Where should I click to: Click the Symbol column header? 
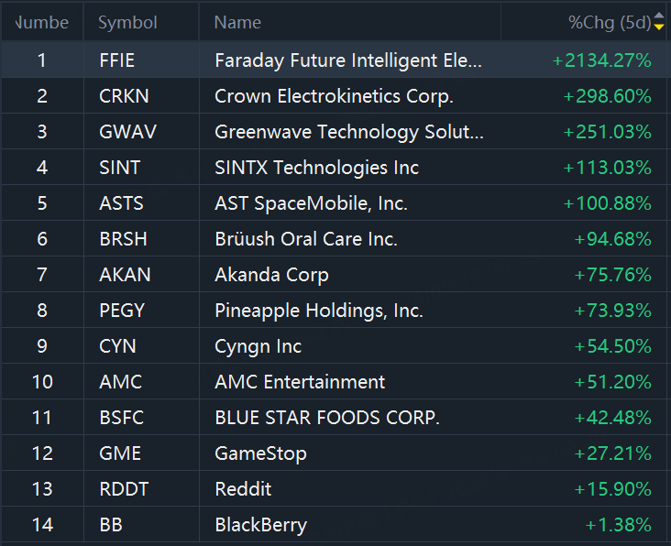127,23
